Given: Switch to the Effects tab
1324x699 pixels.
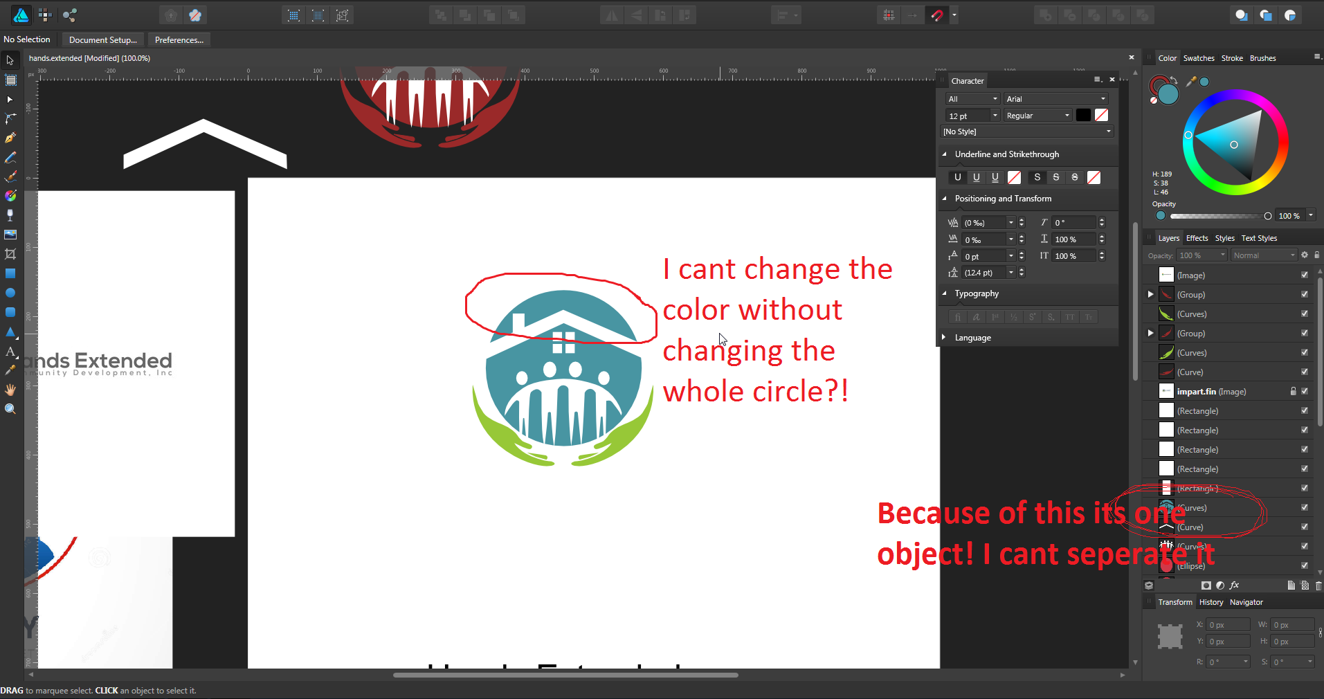Looking at the screenshot, I should [1197, 238].
